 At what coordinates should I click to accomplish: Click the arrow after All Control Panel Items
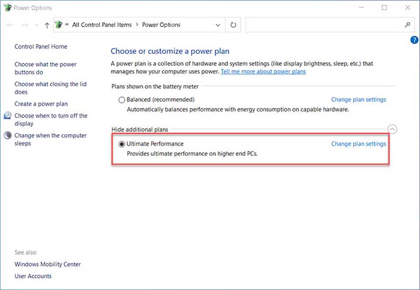pos(137,25)
